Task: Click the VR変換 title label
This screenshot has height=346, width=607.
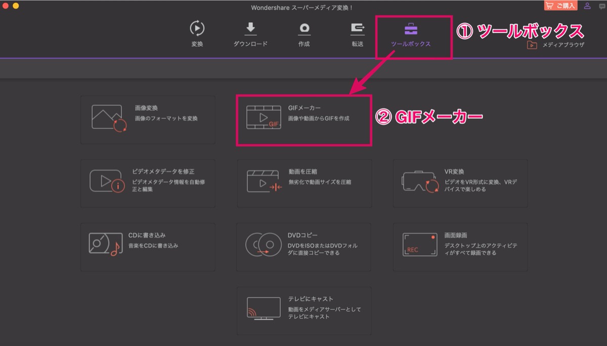Action: point(454,171)
